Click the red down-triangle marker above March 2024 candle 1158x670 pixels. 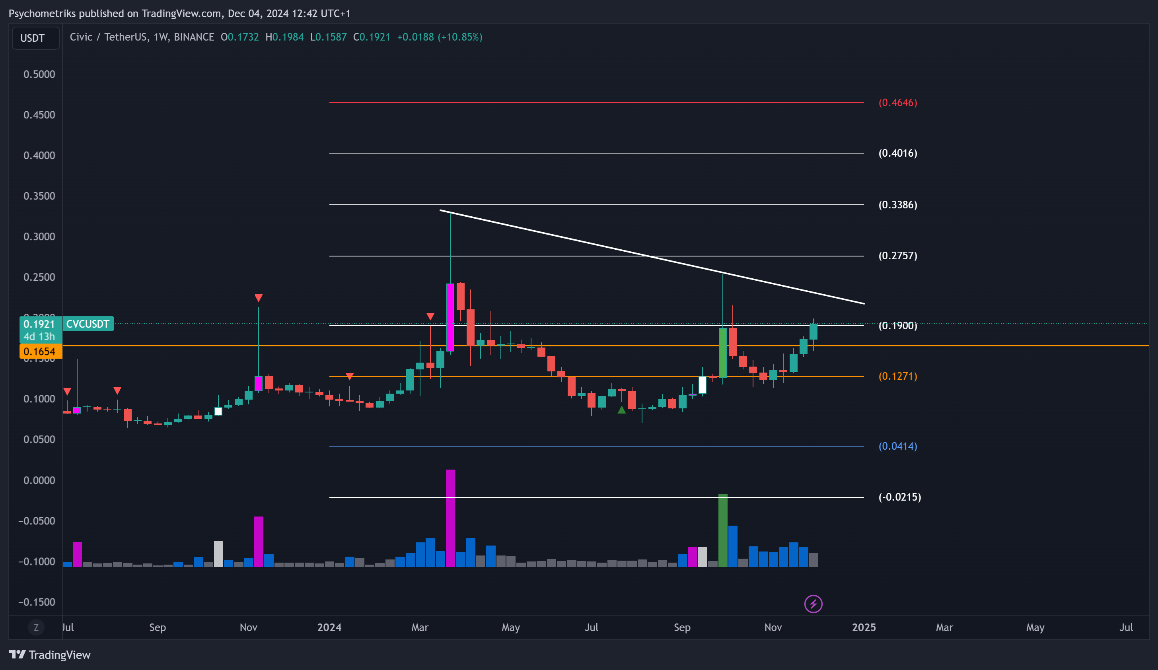(x=430, y=317)
